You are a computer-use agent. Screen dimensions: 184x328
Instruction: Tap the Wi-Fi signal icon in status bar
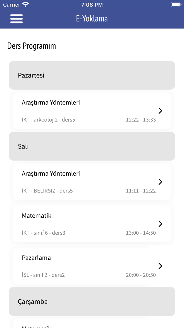[x=25, y=4]
